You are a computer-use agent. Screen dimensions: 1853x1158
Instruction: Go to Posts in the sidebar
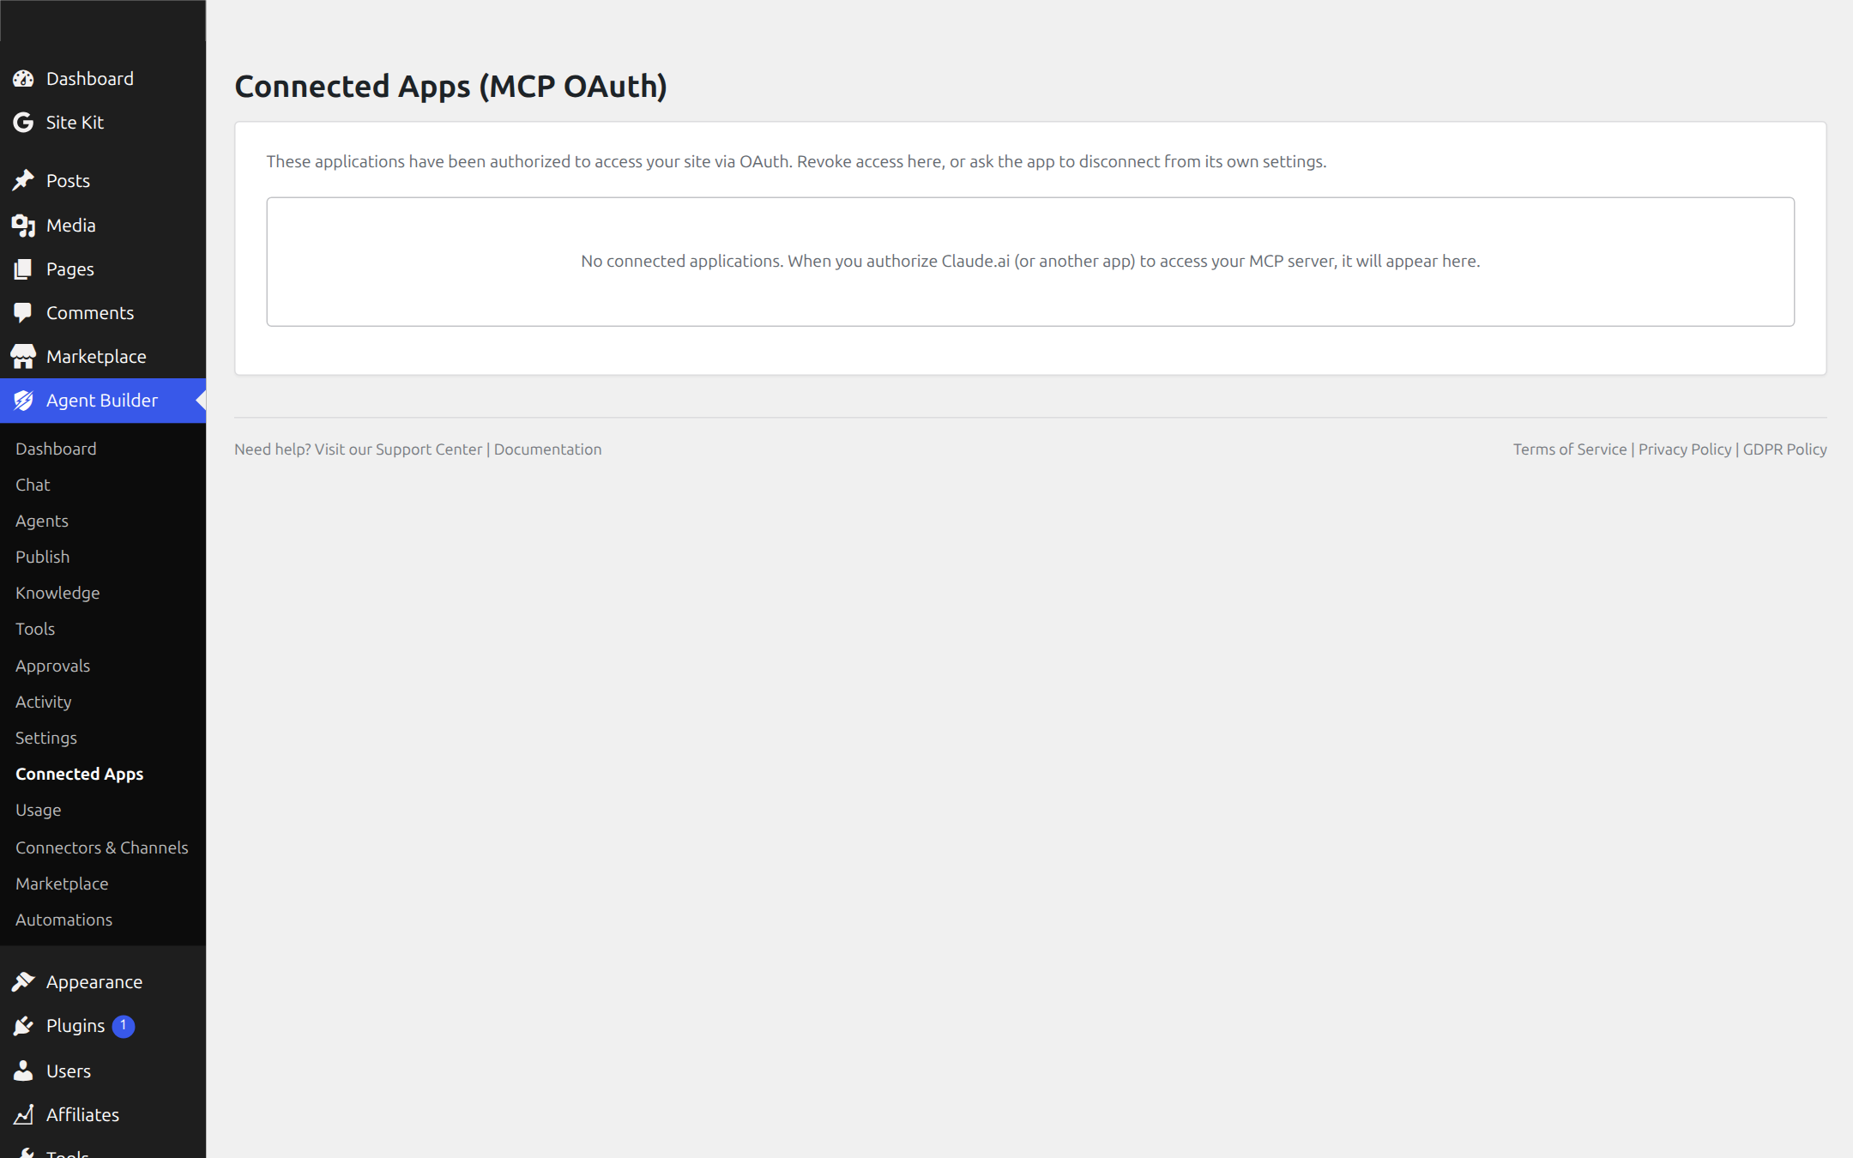pyautogui.click(x=103, y=181)
